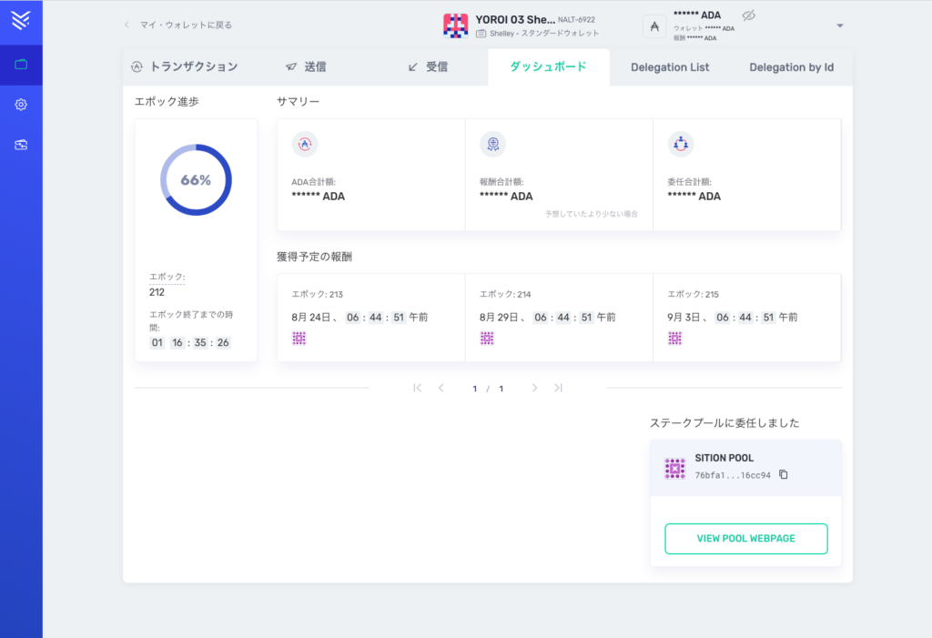This screenshot has height=638, width=932.
Task: Click the Yoroi logo in sidebar
Action: coord(21,21)
